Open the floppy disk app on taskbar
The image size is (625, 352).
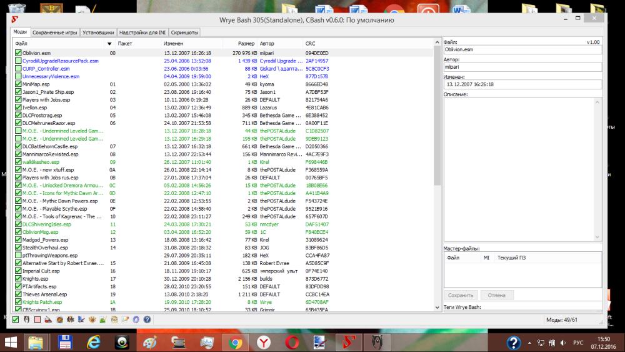pos(64,343)
